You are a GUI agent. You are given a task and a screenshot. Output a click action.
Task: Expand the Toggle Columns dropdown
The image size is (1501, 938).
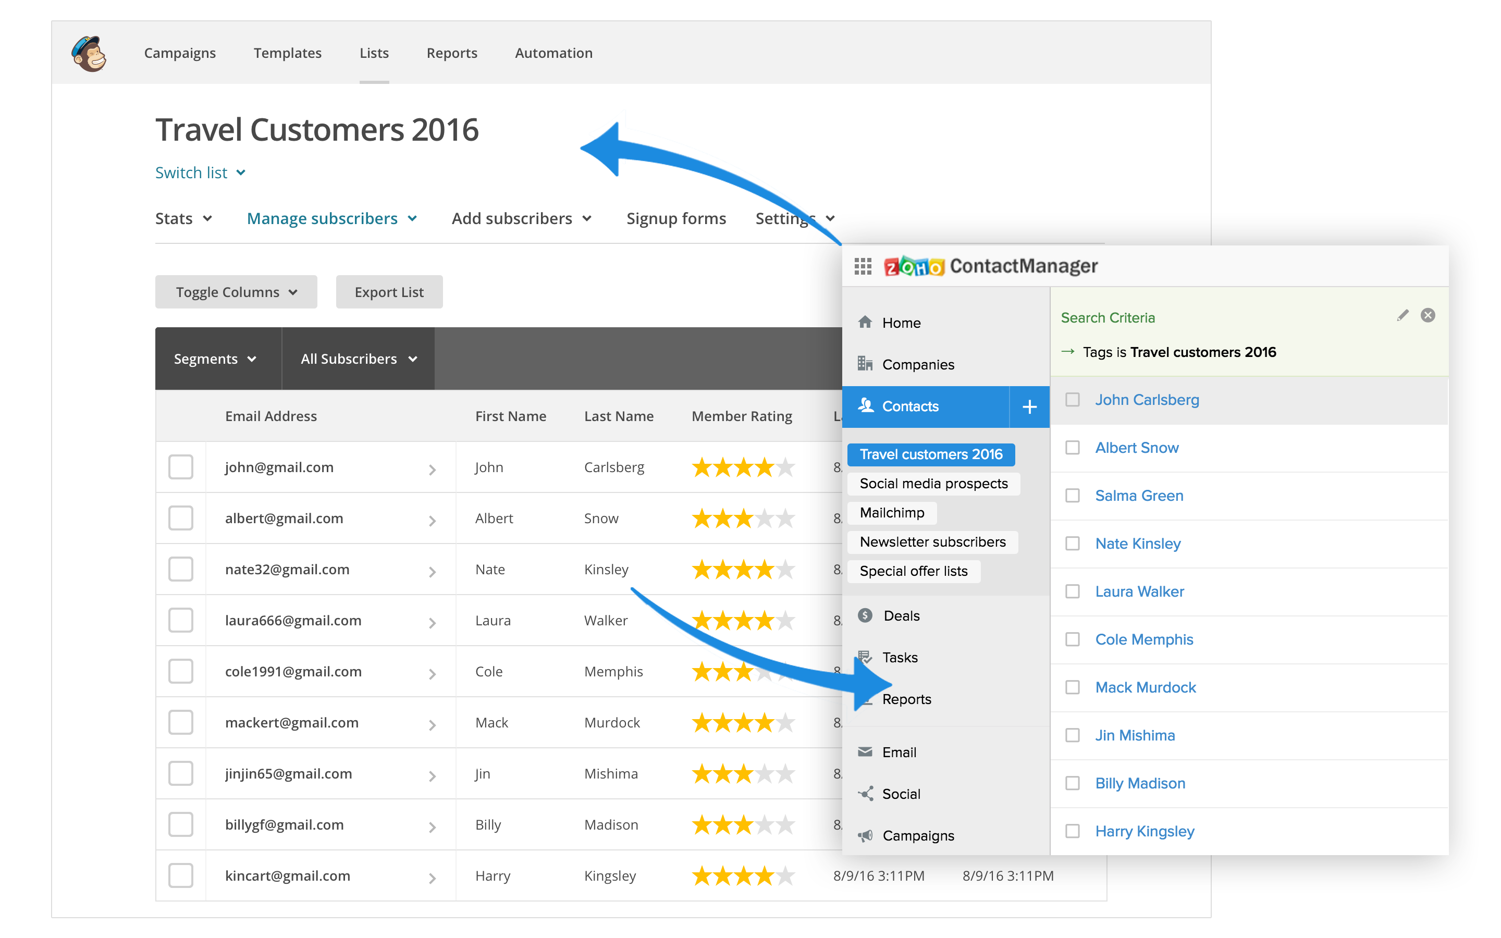(236, 292)
